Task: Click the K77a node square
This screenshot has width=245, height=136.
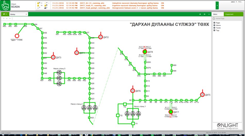Action: pyautogui.click(x=196, y=100)
